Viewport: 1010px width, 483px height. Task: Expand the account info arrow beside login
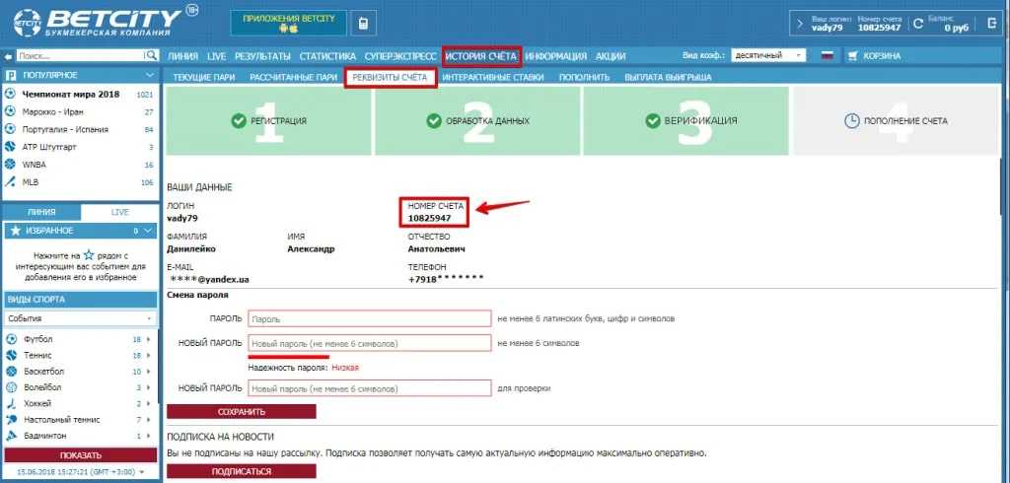[x=800, y=24]
